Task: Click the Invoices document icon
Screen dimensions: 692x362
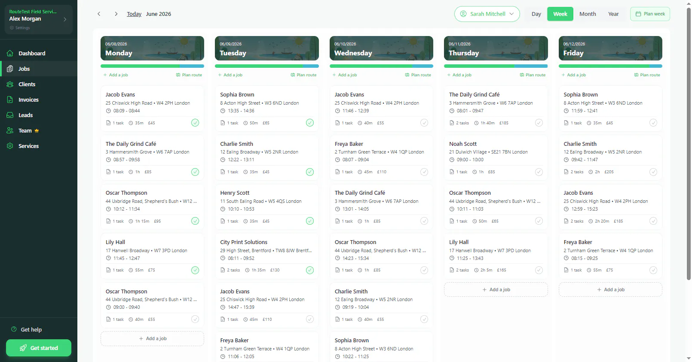Action: [x=10, y=100]
